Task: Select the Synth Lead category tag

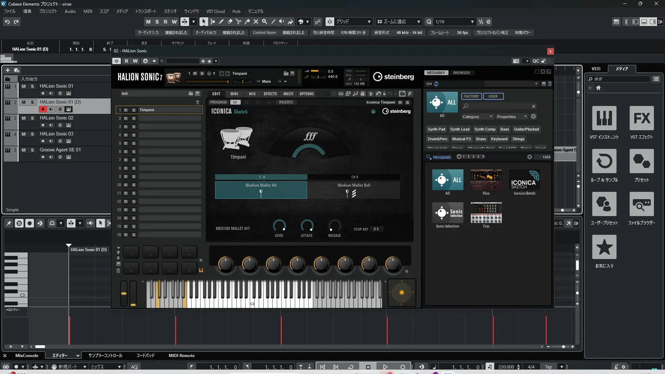Action: click(460, 129)
